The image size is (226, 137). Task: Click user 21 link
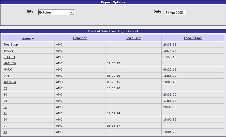coord(5,113)
